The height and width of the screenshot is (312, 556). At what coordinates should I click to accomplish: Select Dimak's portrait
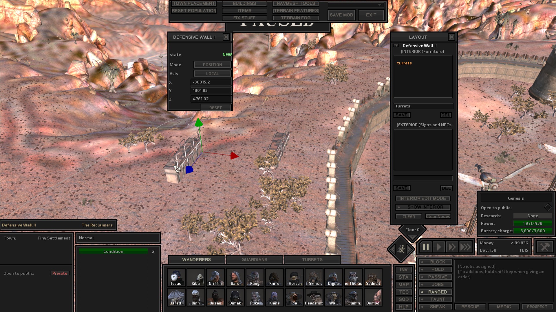(x=235, y=297)
